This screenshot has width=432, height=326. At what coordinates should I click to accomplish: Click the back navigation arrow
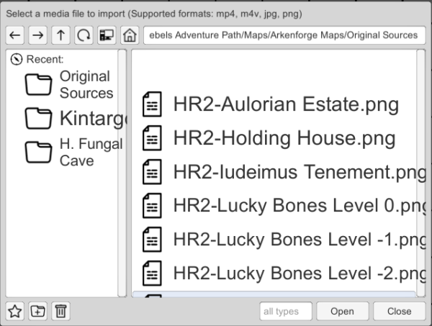[x=16, y=35]
